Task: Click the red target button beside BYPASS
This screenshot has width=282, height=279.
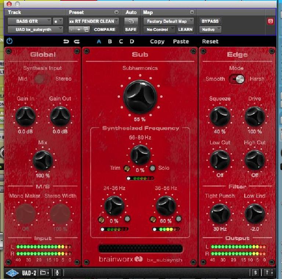Action: click(270, 21)
